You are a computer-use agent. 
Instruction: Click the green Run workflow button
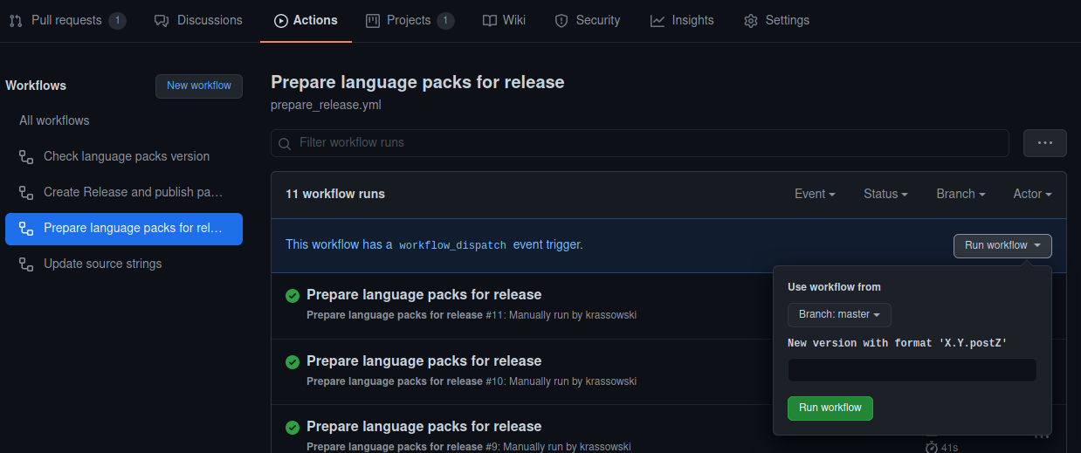point(830,408)
